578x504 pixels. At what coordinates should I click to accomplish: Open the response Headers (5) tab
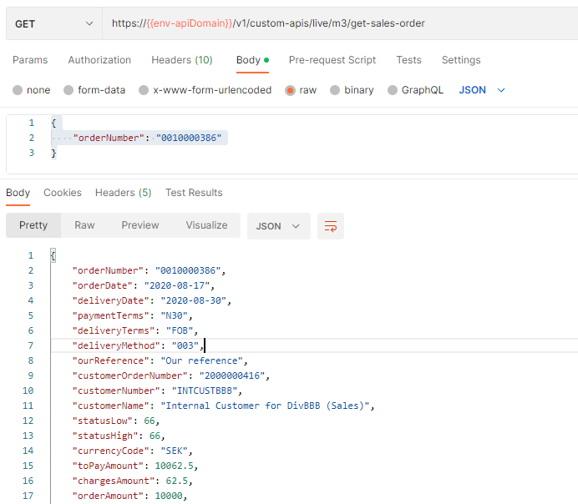pyautogui.click(x=123, y=193)
